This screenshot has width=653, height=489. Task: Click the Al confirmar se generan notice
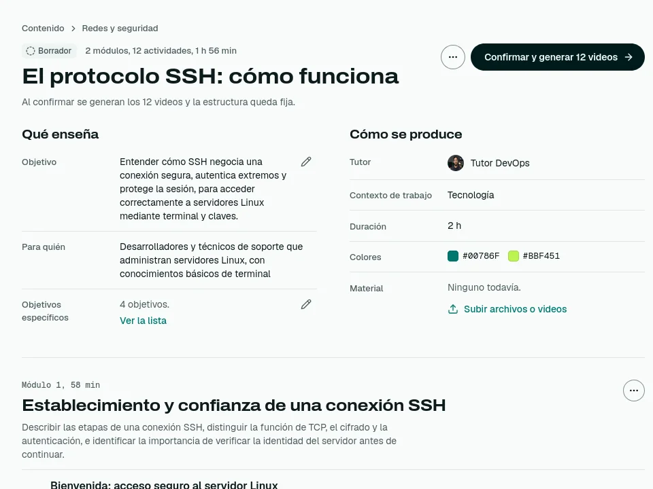point(158,102)
